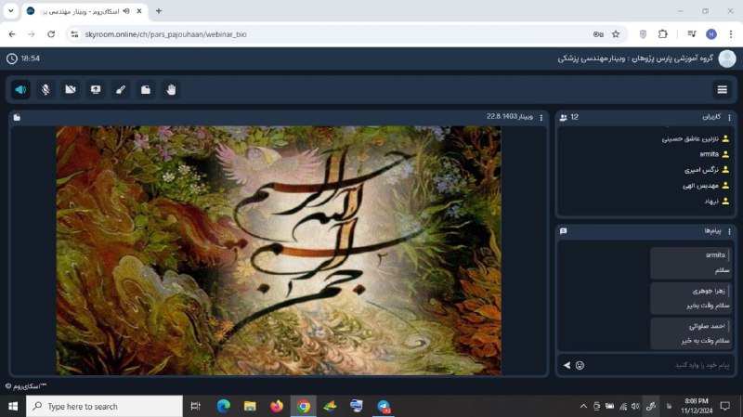Send the chat message arrow
This screenshot has width=743, height=417.
pyautogui.click(x=567, y=365)
